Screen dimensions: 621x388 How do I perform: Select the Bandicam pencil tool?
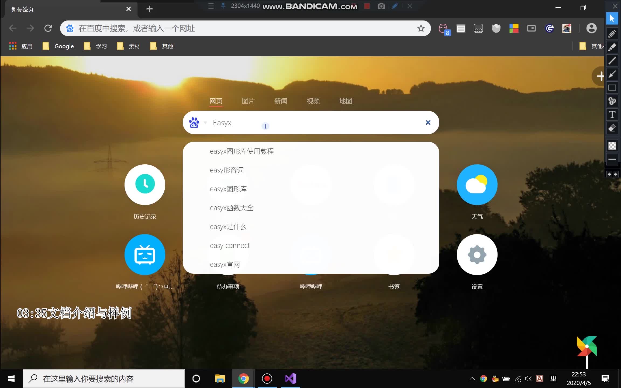point(612,34)
